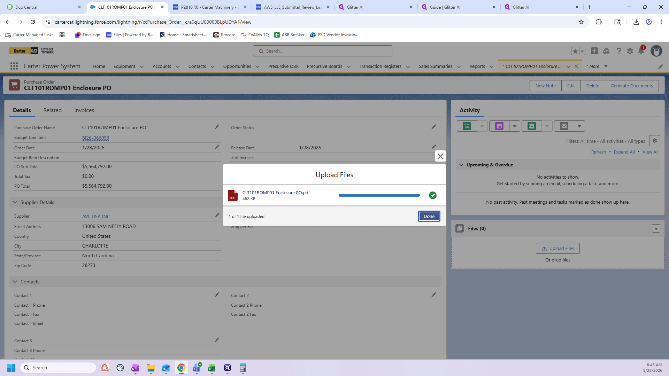Open the timeline settings gear in Activity

[655, 141]
